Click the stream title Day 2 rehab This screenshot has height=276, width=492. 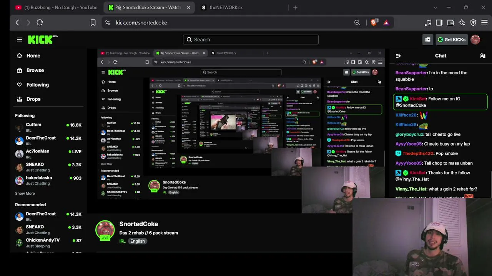point(149,233)
